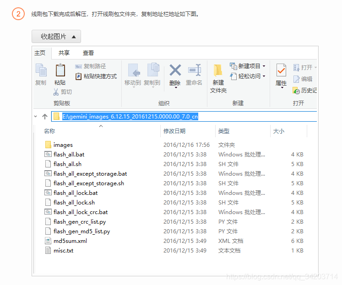Select misc.txt text file icon
Image resolution: width=342 pixels, height=285 pixels.
[x=48, y=250]
